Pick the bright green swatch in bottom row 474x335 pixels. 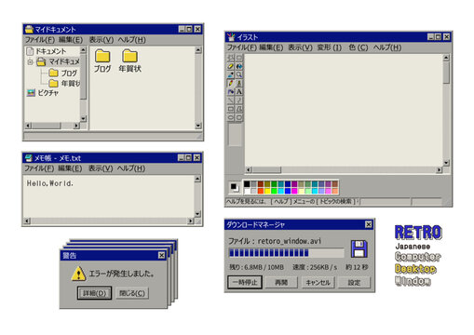(x=274, y=191)
